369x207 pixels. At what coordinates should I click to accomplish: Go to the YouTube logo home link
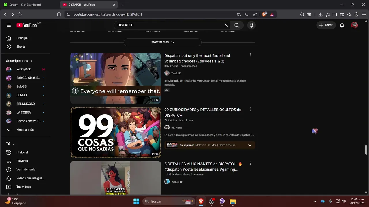pyautogui.click(x=27, y=25)
